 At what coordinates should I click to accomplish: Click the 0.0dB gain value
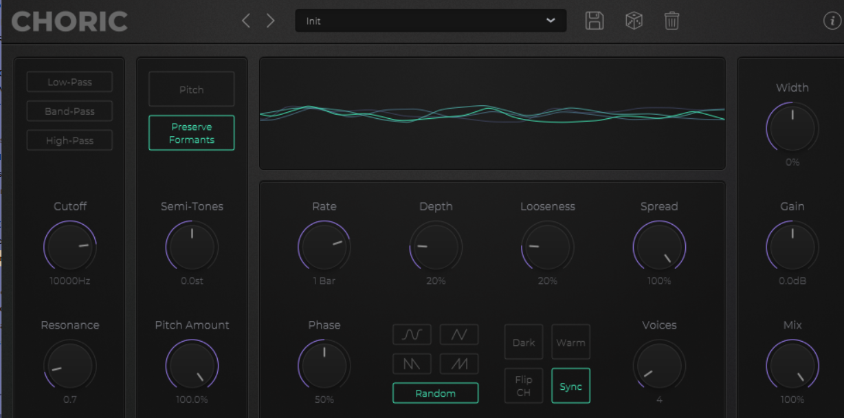[792, 281]
